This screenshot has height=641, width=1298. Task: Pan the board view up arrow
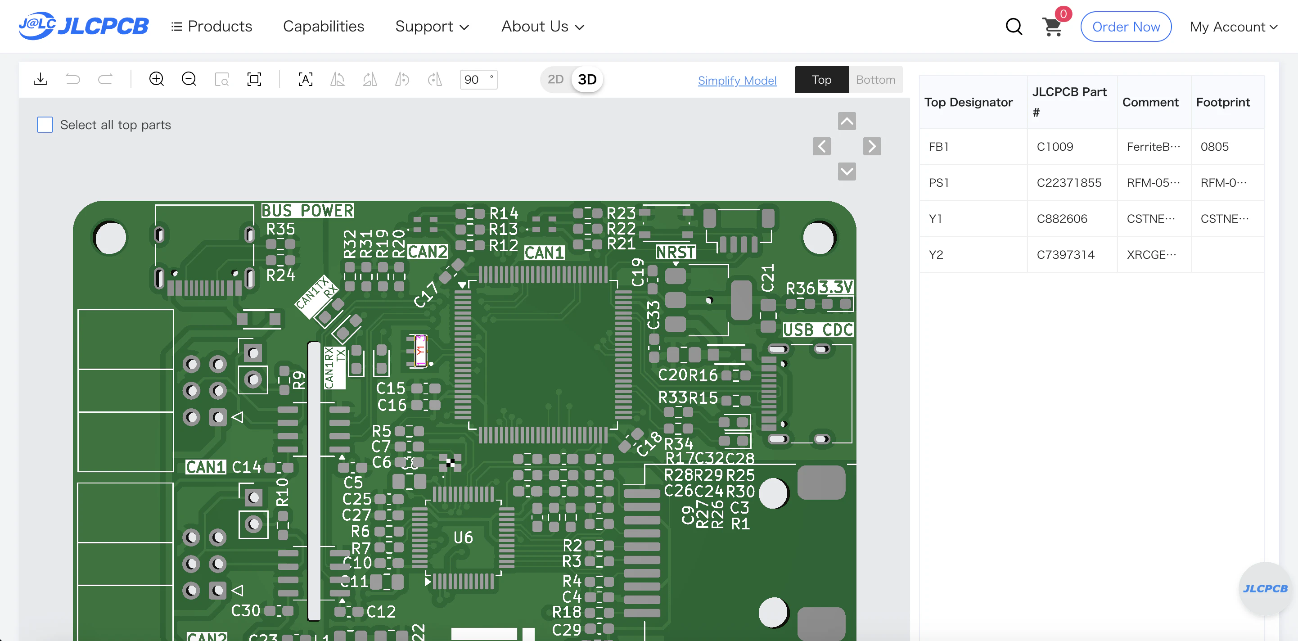point(847,121)
